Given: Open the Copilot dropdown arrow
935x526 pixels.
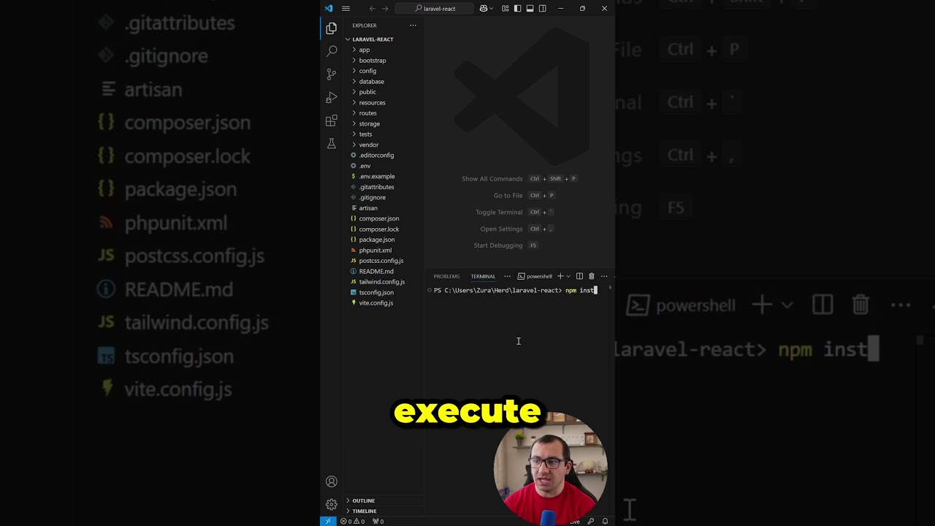Looking at the screenshot, I should point(492,9).
